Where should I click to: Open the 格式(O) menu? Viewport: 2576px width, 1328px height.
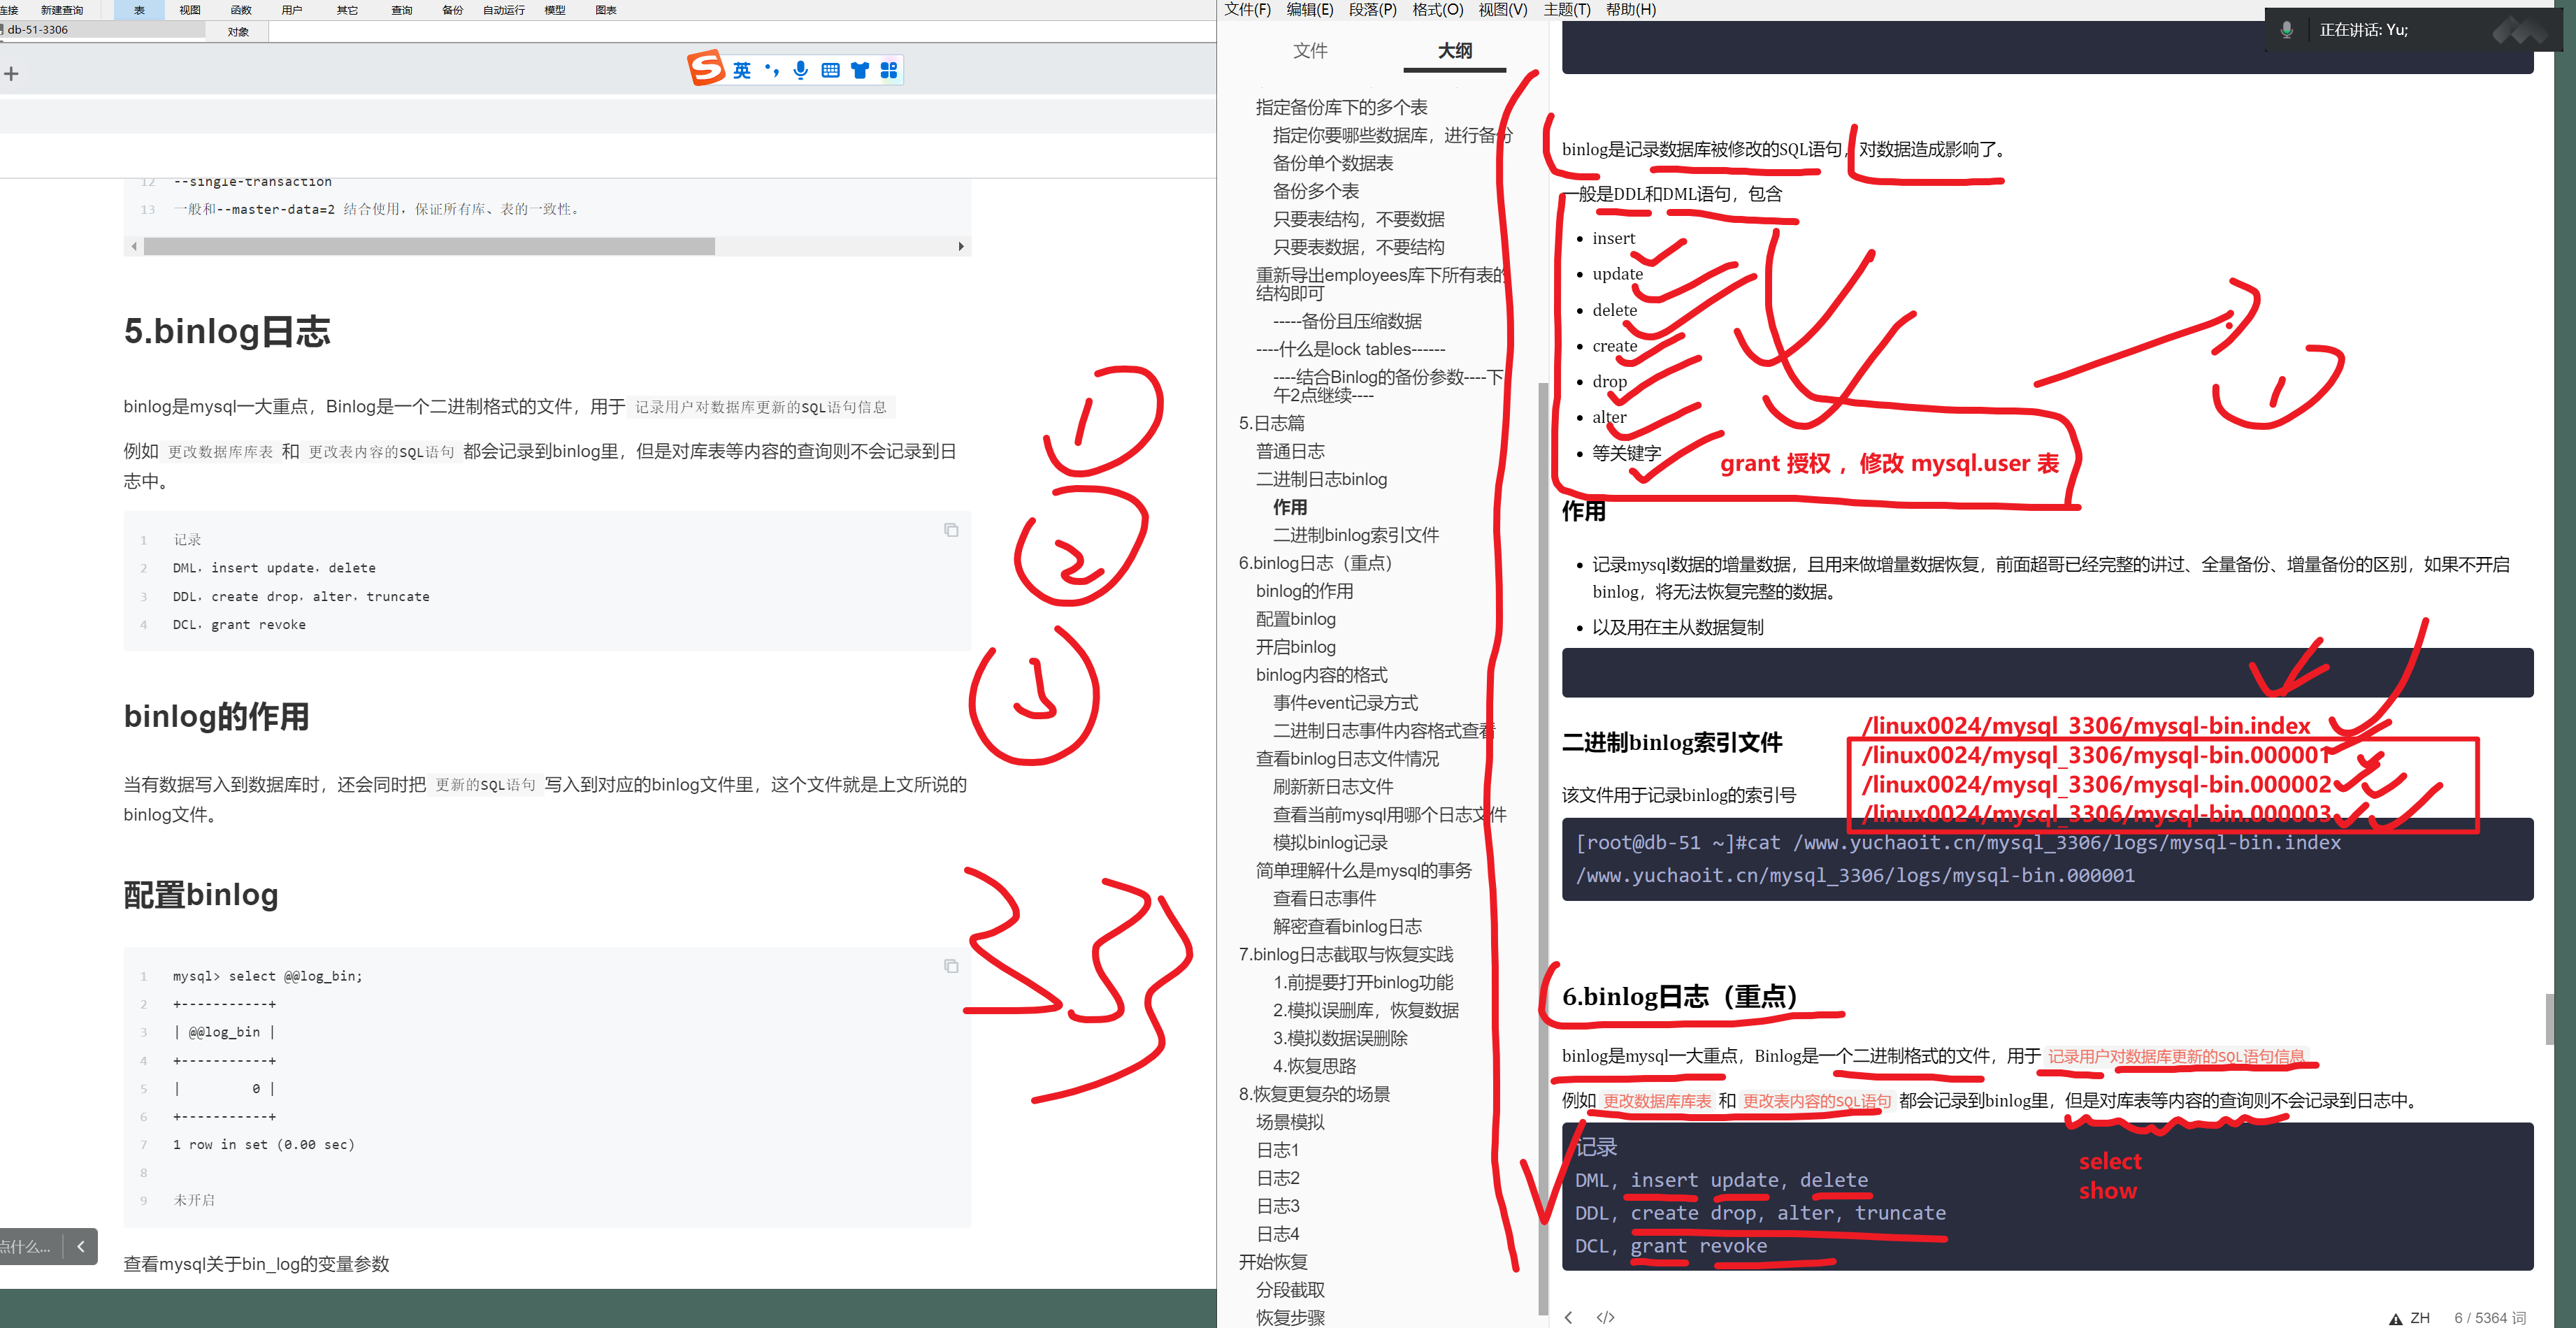pyautogui.click(x=1437, y=10)
